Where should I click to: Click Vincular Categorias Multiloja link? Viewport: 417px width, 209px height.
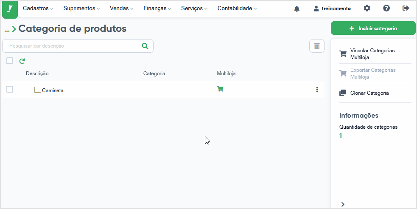point(372,54)
